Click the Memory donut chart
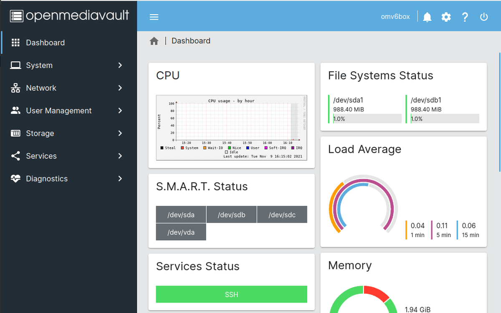 pyautogui.click(x=364, y=300)
